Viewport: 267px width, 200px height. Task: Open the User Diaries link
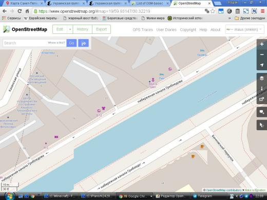[x=166, y=30]
